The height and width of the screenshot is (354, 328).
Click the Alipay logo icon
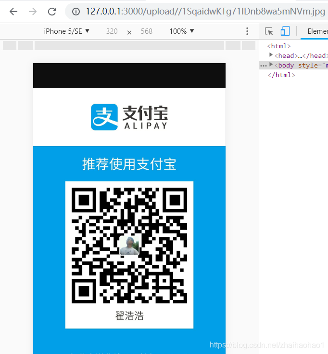click(x=104, y=117)
